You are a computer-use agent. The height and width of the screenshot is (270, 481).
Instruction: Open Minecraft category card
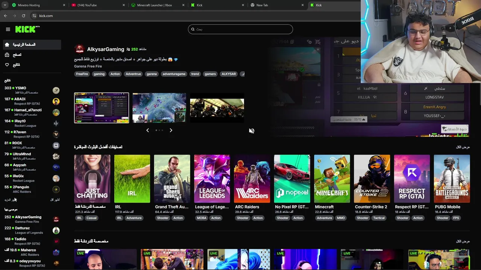(332, 179)
